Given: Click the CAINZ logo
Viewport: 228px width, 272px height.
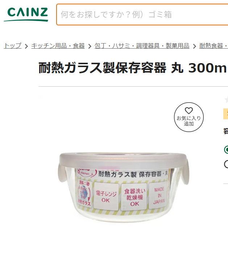Looking at the screenshot, I should click(26, 14).
